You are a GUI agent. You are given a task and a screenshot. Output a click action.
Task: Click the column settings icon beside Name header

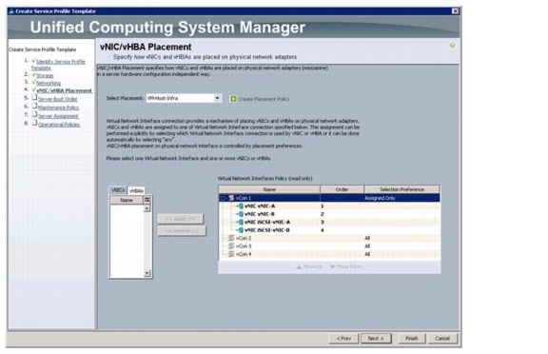[x=147, y=200]
